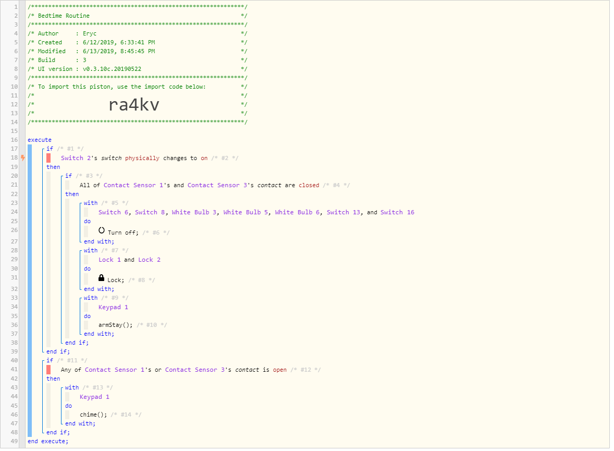
Task: Select Switch 13 device
Action: 343,212
